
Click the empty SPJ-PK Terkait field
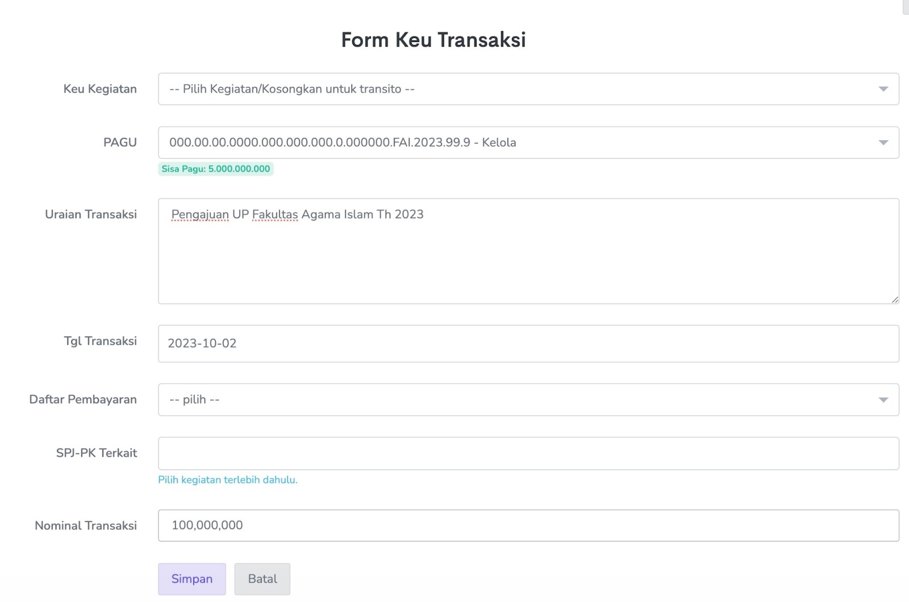click(528, 453)
